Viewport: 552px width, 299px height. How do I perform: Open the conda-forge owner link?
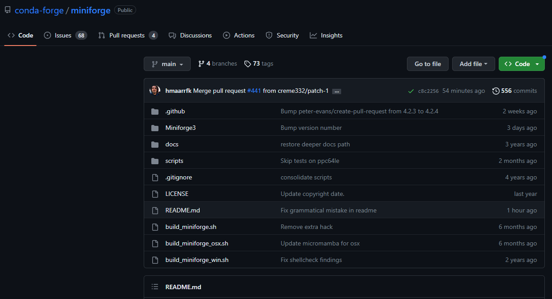(39, 10)
